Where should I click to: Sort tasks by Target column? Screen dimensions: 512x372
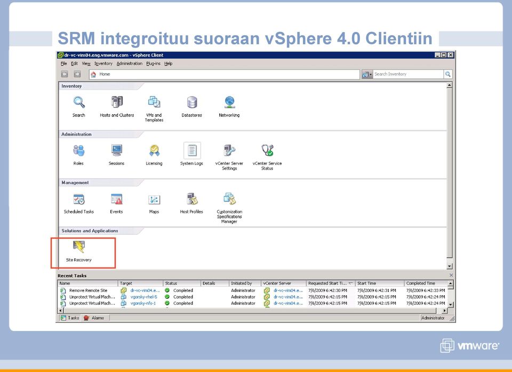coord(140,283)
